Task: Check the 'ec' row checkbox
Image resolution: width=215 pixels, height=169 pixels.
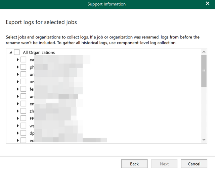Action: [x=23, y=140]
